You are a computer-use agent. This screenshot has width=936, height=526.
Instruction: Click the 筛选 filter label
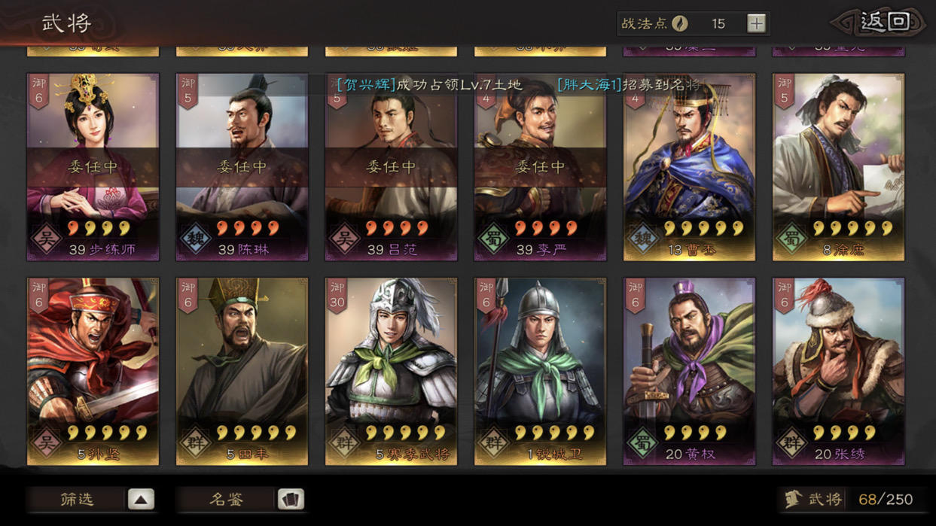[77, 499]
